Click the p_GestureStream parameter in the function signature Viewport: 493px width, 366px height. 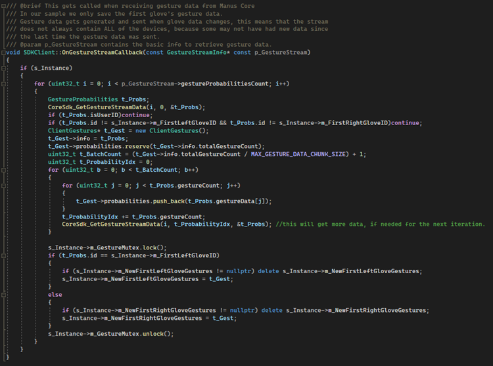(281, 52)
